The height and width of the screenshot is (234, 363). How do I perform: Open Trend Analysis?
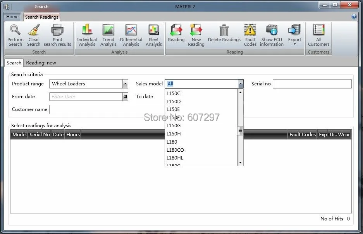tap(108, 35)
